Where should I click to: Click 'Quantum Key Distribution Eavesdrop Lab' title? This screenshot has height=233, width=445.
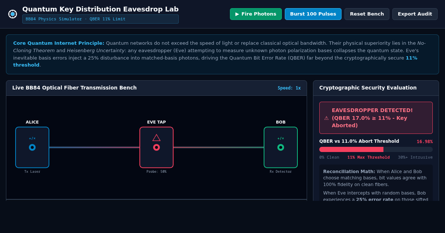(100, 9)
